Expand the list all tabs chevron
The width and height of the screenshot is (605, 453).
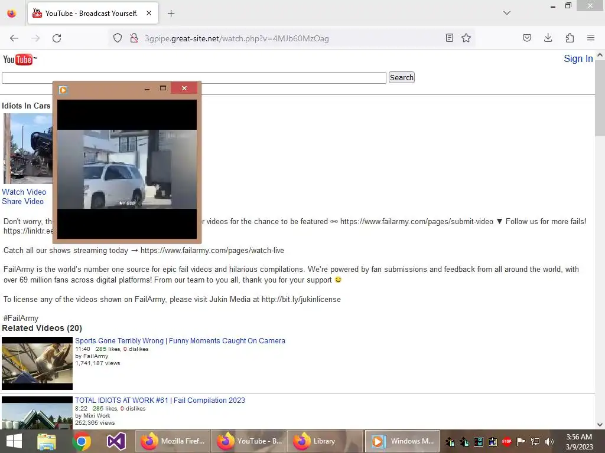[x=507, y=13]
